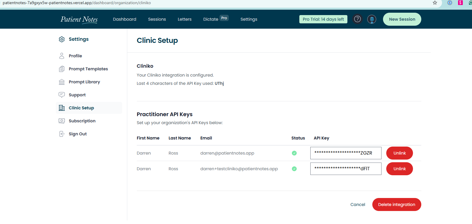Click the Practitioner API Keys heading

(165, 114)
